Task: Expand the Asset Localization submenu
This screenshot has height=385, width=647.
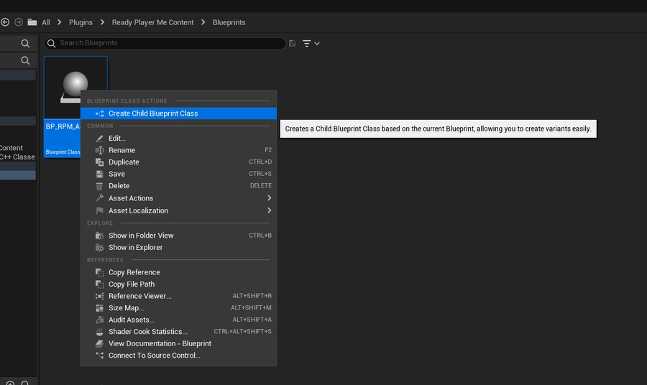Action: pyautogui.click(x=269, y=210)
